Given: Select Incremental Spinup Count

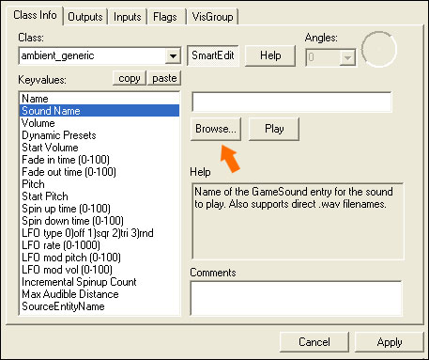Looking at the screenshot, I should (100, 282).
